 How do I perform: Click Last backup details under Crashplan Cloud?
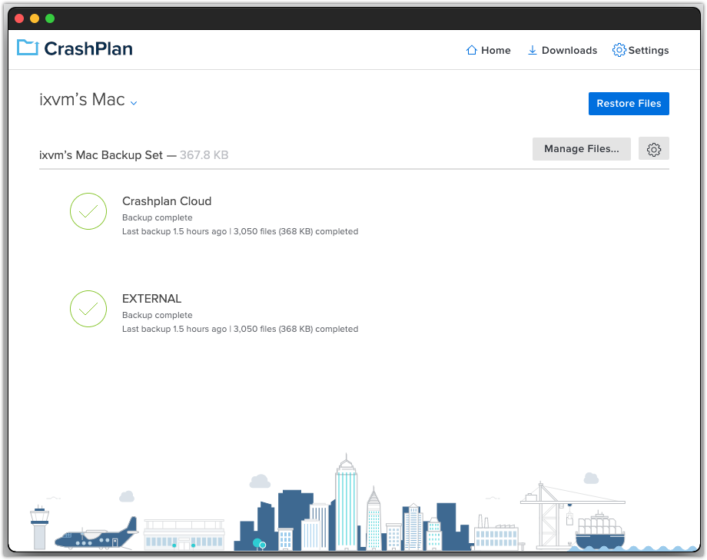[x=241, y=232]
